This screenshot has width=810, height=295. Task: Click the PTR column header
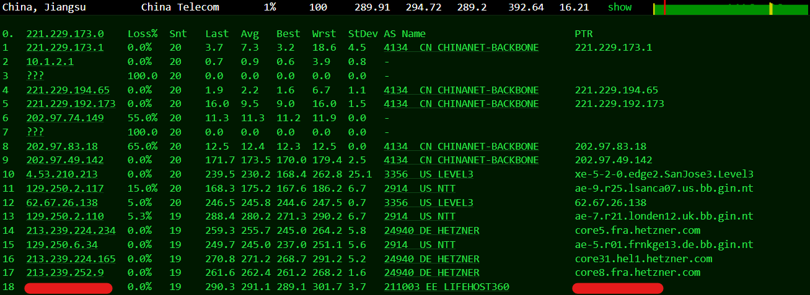pos(584,34)
